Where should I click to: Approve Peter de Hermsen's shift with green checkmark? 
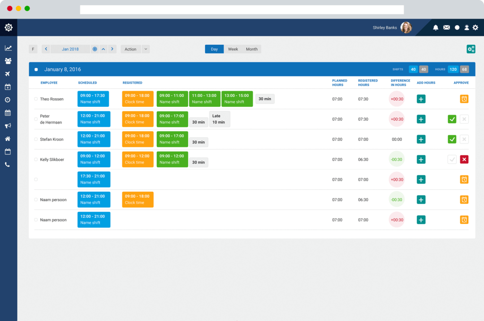pyautogui.click(x=452, y=119)
